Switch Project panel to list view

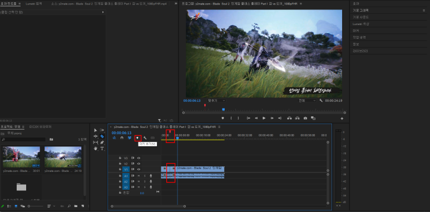coord(9,206)
